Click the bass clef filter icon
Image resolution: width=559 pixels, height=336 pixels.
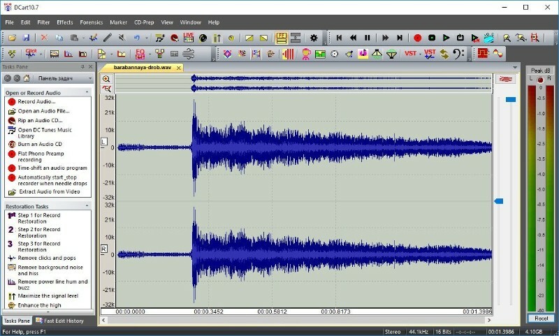click(458, 54)
